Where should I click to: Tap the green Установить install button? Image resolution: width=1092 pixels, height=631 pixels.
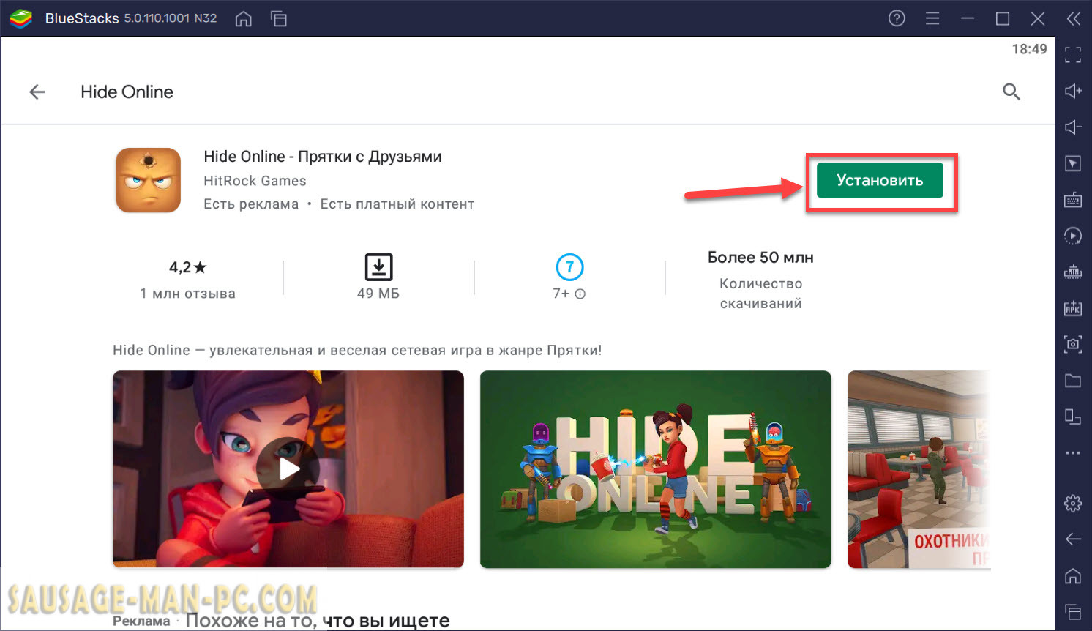[x=880, y=180]
